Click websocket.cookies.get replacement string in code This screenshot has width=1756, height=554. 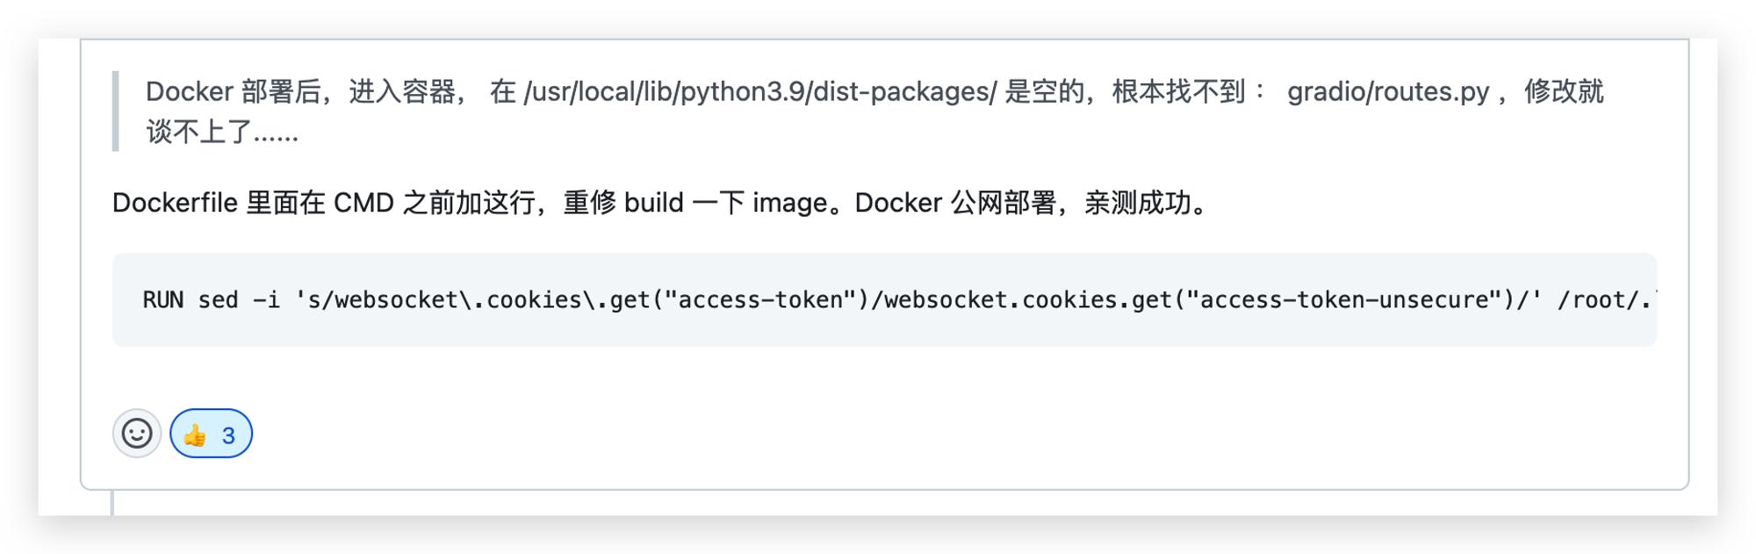tap(1031, 300)
